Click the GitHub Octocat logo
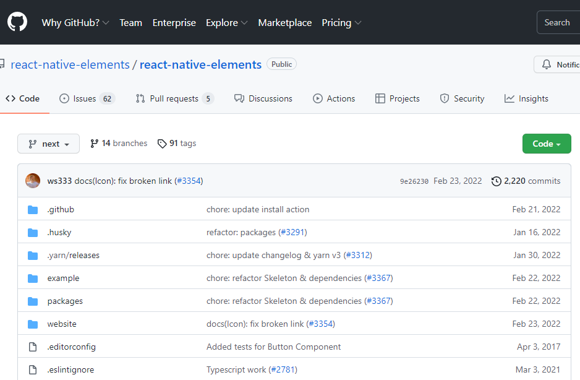Viewport: 580px width, 380px height. coord(17,22)
